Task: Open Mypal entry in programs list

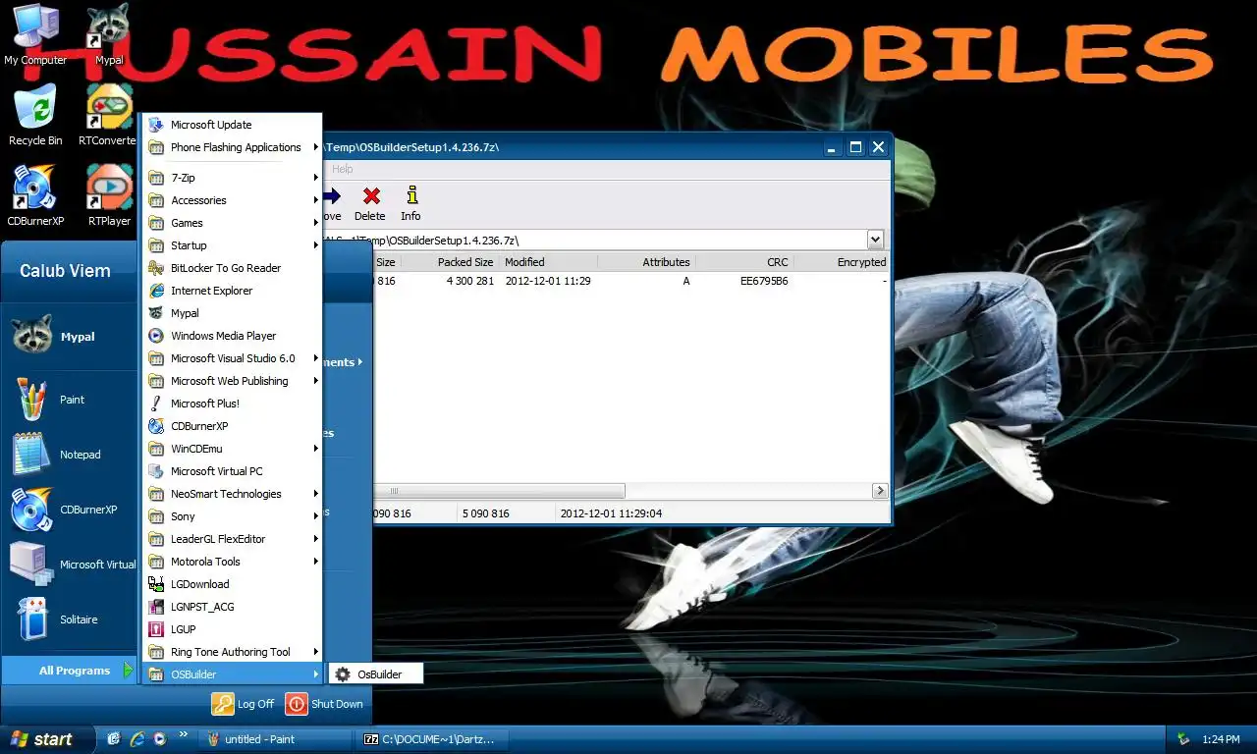Action: (x=233, y=313)
